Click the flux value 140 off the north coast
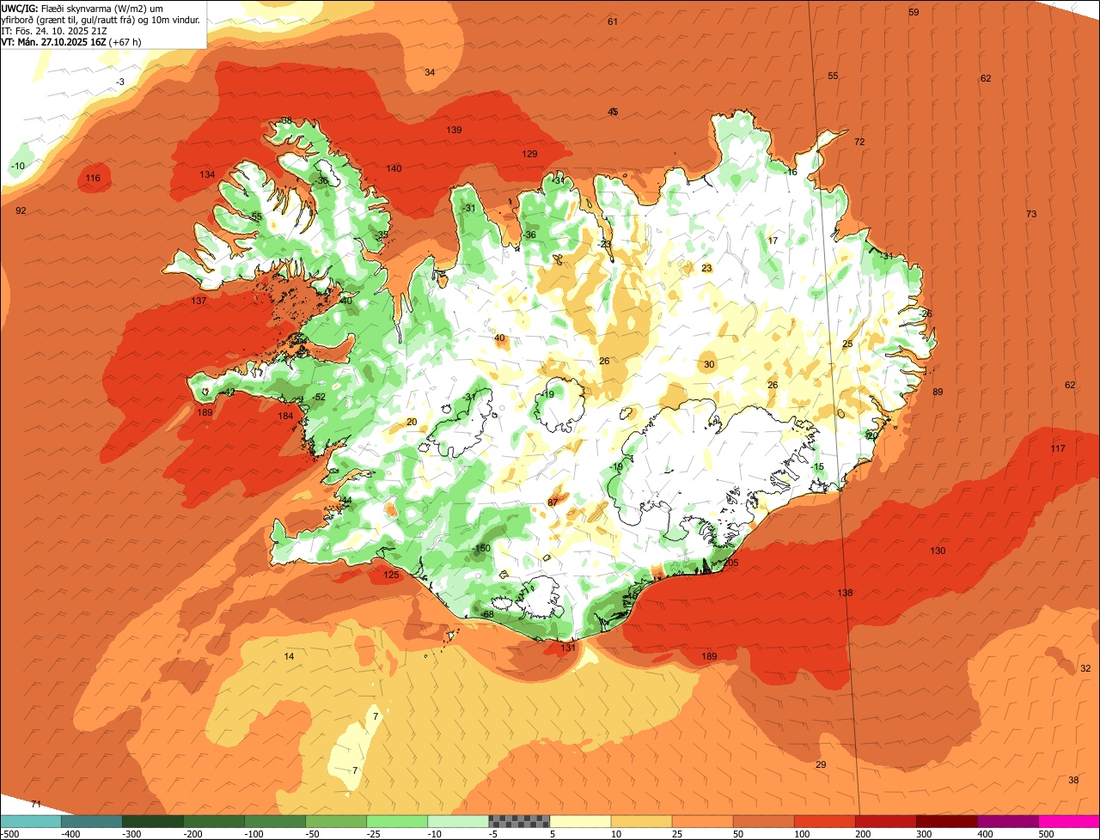This screenshot has height=840, width=1100. point(394,168)
